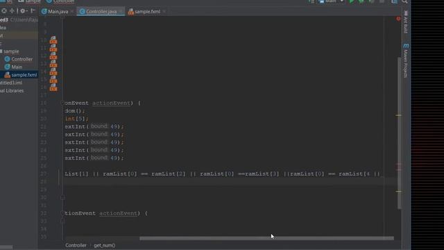
Task: Click the get_num() breadcrumb at editor bottom
Action: pyautogui.click(x=105, y=245)
